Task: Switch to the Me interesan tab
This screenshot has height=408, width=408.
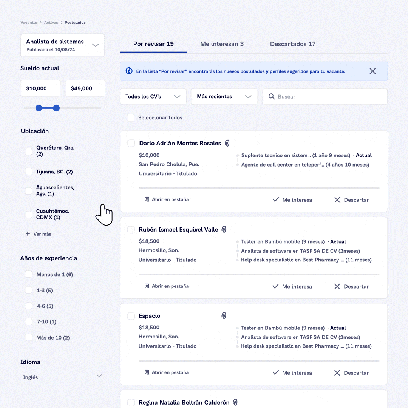Action: [x=222, y=44]
